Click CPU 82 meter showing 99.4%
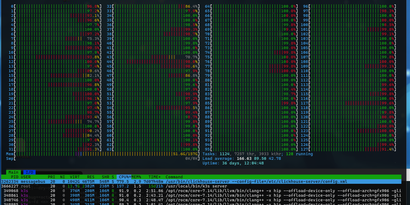The image size is (410, 205). coord(252,89)
